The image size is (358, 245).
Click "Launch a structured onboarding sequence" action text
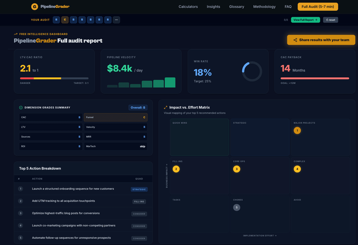tap(73, 189)
